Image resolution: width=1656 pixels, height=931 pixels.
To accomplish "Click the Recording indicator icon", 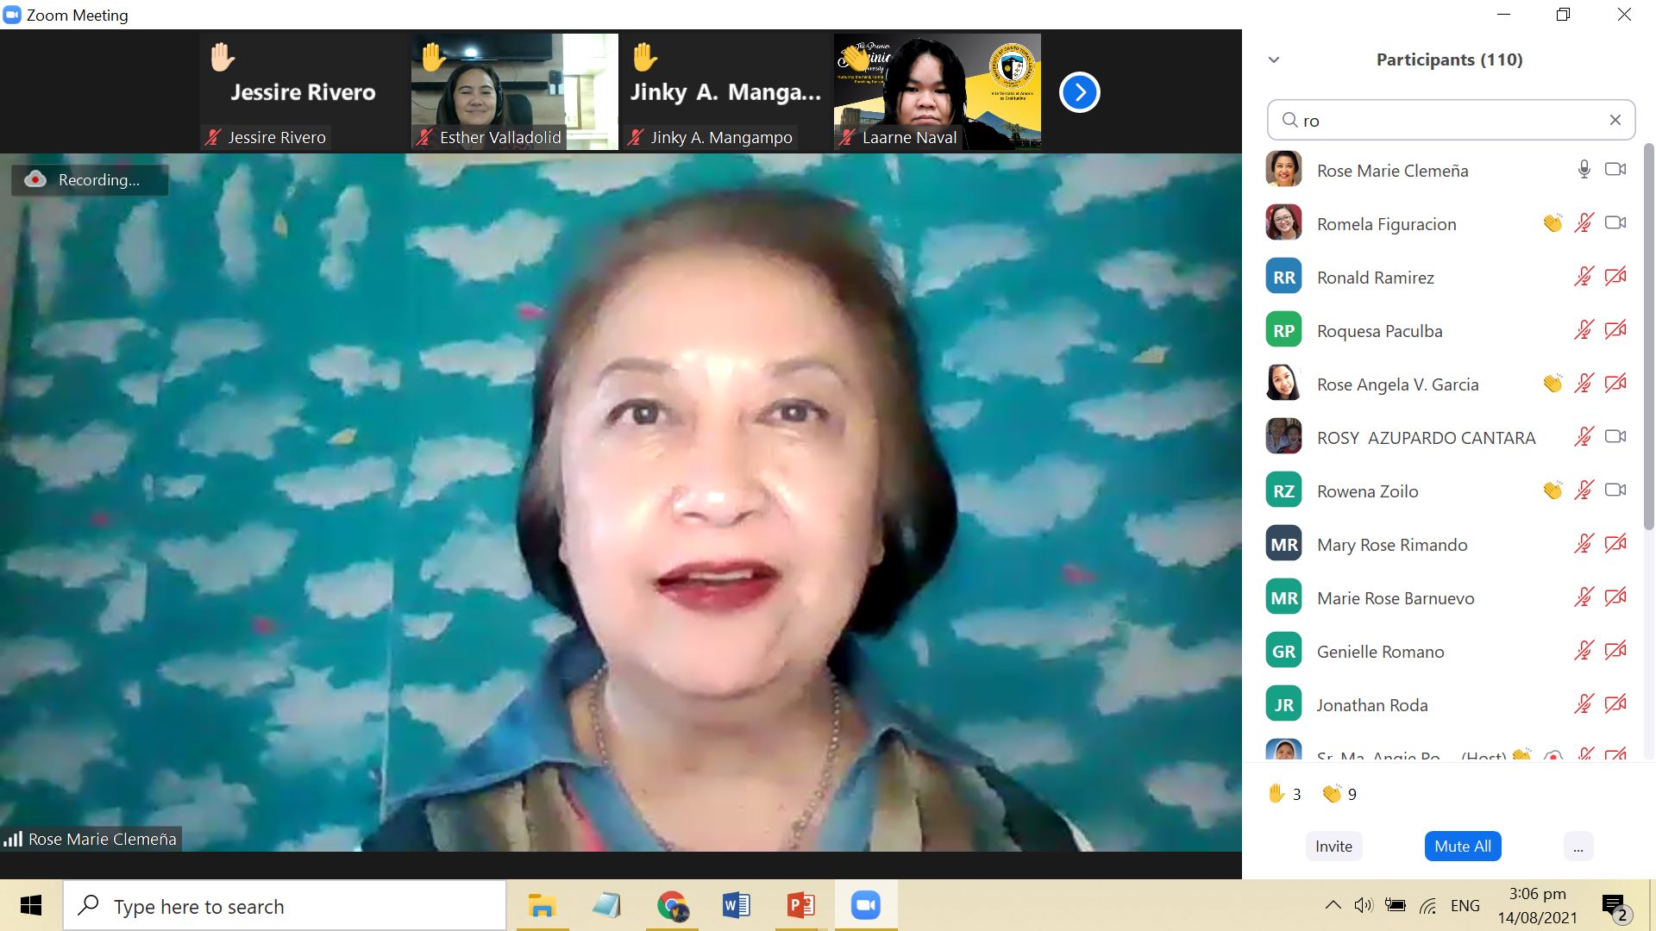I will coord(35,179).
